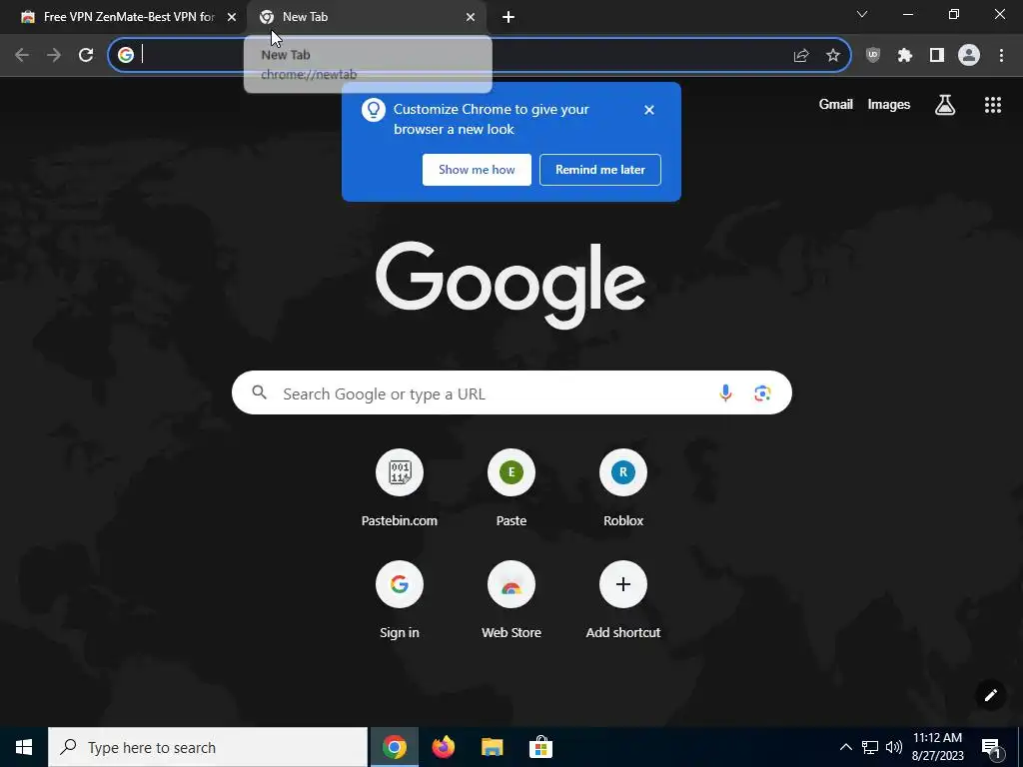Click Show me how
Screen dimensions: 1023x767
tap(477, 170)
